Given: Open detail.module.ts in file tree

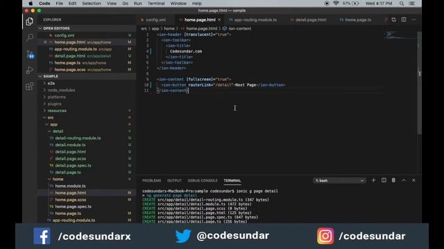Looking at the screenshot, I should [x=70, y=145].
